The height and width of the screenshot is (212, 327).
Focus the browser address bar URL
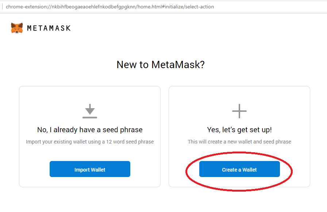coord(110,7)
